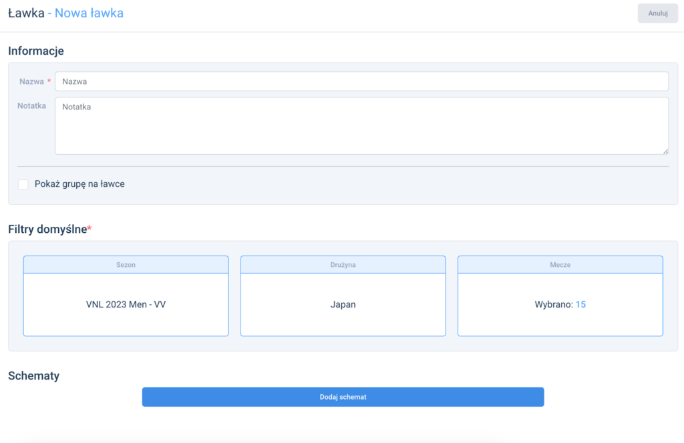Open the Mecze filter card header
Image resolution: width=684 pixels, height=443 pixels.
tap(560, 265)
